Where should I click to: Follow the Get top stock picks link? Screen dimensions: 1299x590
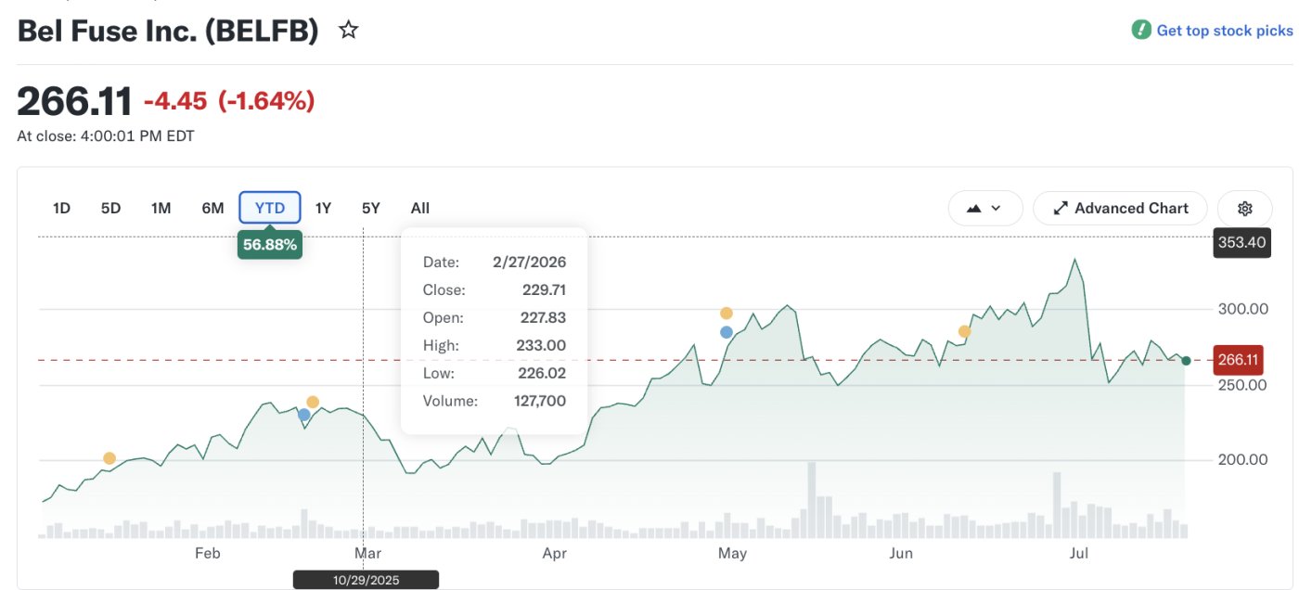click(1224, 31)
